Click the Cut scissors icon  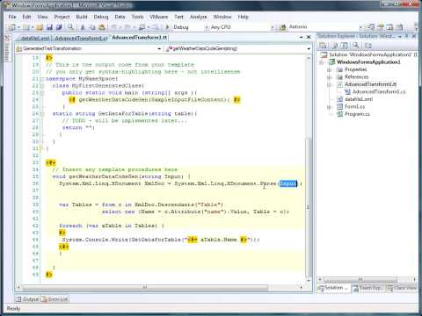(x=83, y=27)
